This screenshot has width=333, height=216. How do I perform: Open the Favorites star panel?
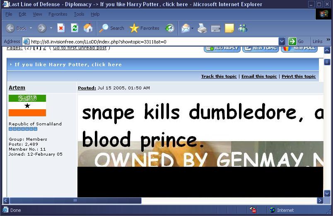tap(145, 28)
